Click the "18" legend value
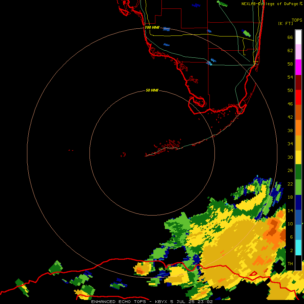 (290, 197)
